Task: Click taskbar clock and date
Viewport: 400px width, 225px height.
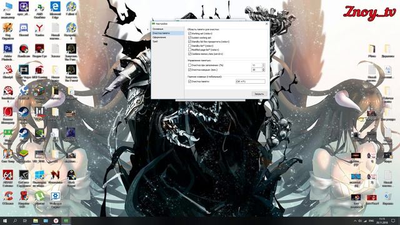Action: (382, 221)
